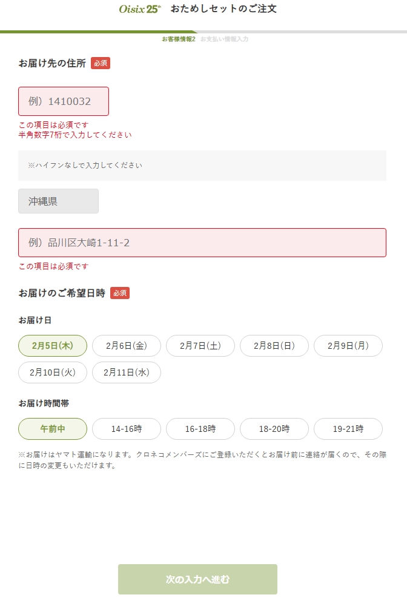Select delivery date 2月9日(月)
This screenshot has width=407, height=606.
coord(348,346)
